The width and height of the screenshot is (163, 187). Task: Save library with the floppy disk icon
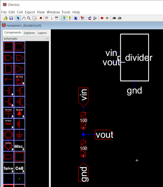coord(11,18)
